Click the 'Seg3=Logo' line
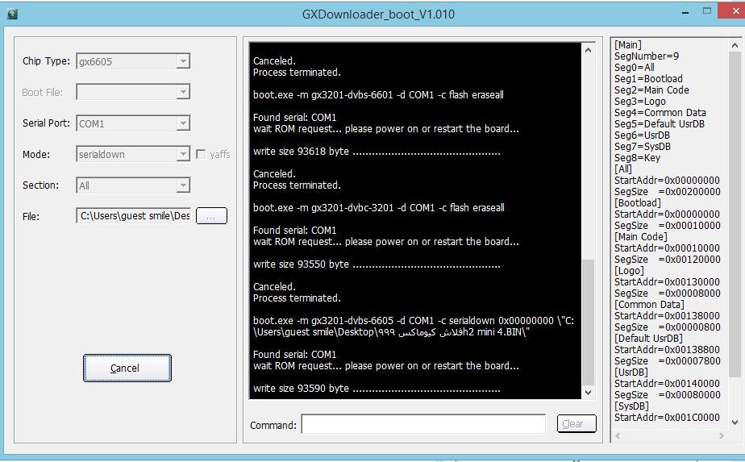Image resolution: width=745 pixels, height=462 pixels. [x=640, y=102]
